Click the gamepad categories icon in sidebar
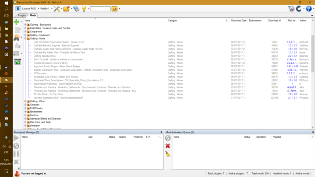 tap(17, 38)
